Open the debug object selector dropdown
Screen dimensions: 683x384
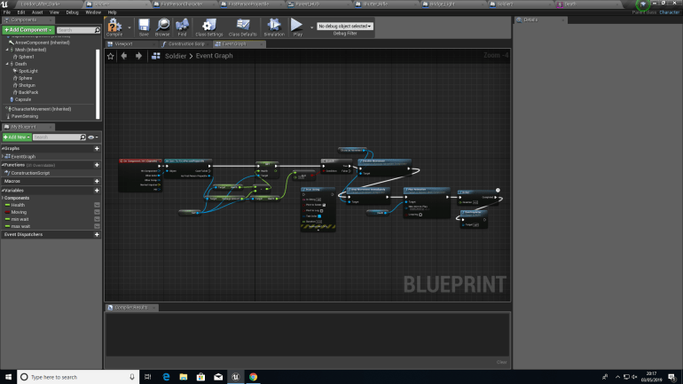click(344, 26)
